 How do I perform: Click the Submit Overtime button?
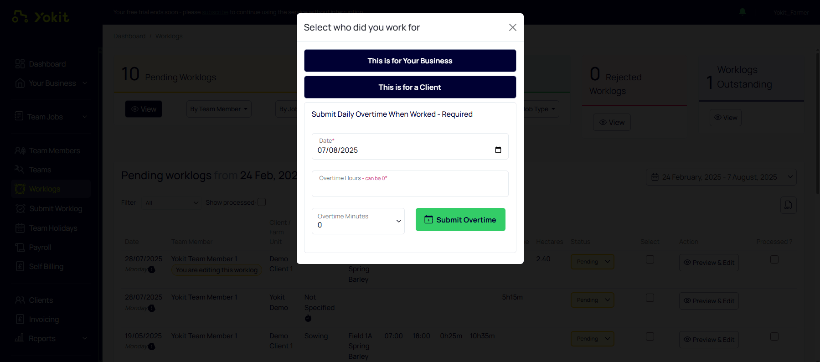pyautogui.click(x=460, y=220)
